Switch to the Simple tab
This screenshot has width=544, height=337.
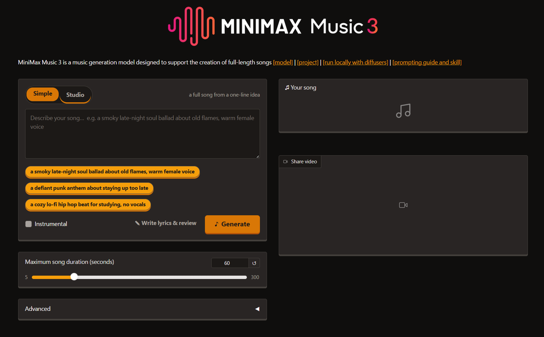click(x=43, y=94)
